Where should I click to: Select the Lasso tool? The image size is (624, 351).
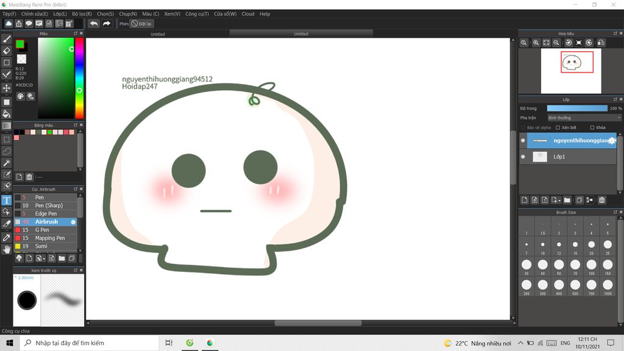pos(7,151)
